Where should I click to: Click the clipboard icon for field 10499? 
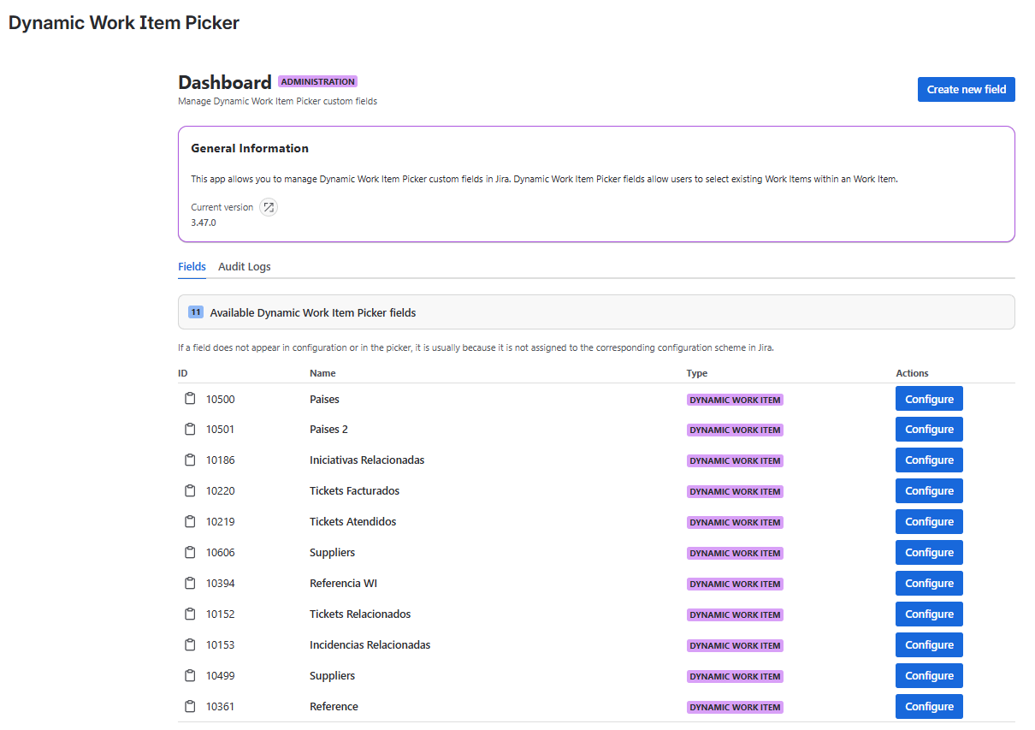191,676
